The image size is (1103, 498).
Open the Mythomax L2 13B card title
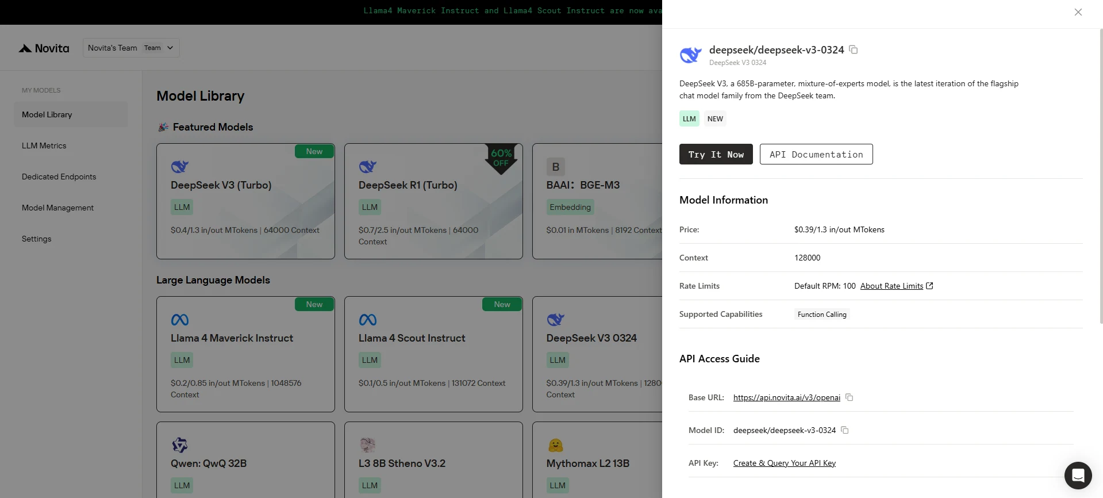click(588, 463)
